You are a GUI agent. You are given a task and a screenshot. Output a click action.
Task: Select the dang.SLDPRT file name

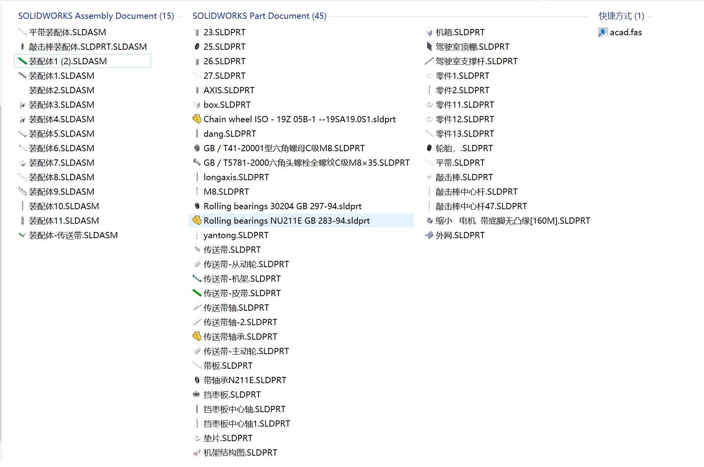(x=230, y=134)
